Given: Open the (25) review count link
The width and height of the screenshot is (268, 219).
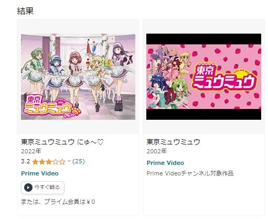Looking at the screenshot, I should point(79,161).
